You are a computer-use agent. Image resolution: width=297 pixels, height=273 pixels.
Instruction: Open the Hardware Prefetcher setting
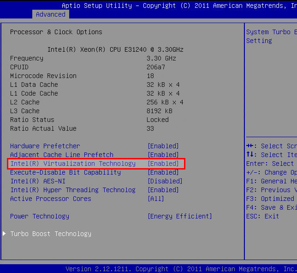coord(45,146)
